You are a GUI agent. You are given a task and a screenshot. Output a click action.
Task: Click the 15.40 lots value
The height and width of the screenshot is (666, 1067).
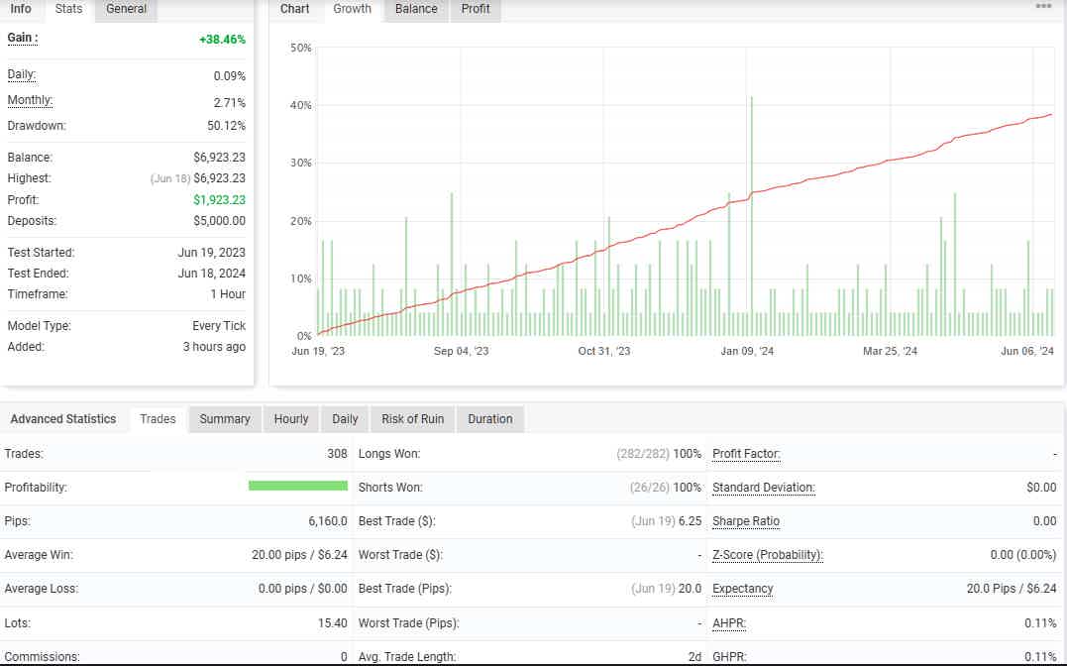[332, 623]
